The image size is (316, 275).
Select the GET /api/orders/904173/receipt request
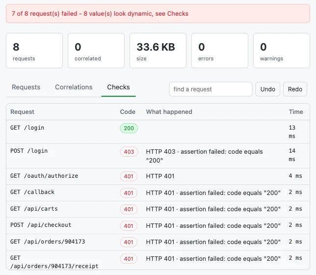click(x=158, y=260)
